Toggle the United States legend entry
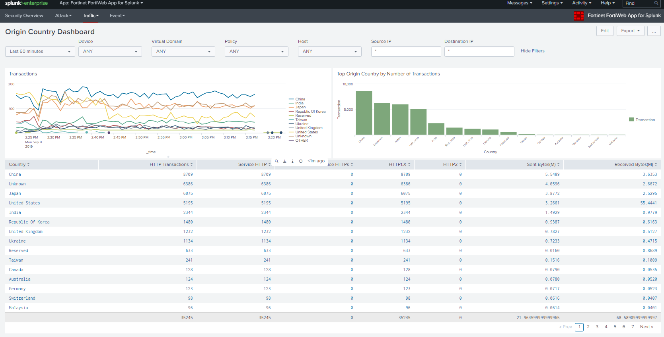 (x=306, y=132)
